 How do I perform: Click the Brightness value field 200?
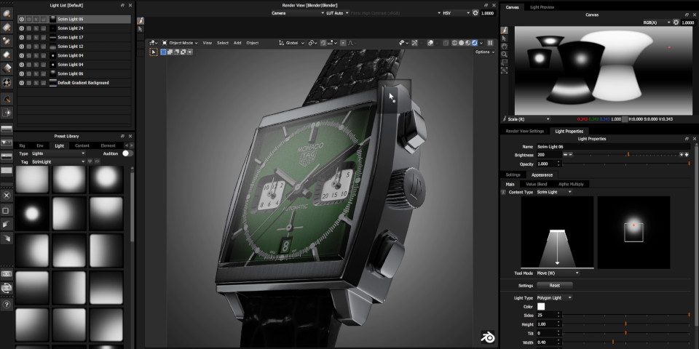(x=548, y=155)
